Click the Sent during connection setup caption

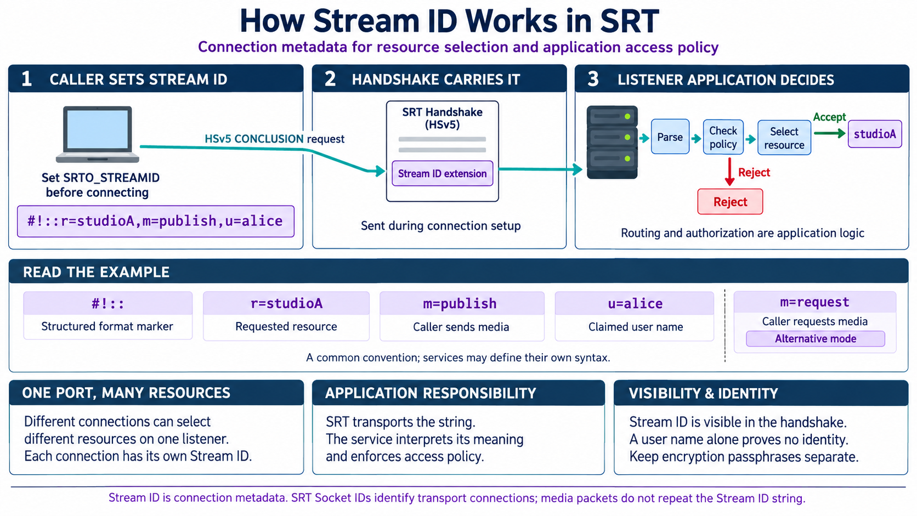pyautogui.click(x=441, y=226)
